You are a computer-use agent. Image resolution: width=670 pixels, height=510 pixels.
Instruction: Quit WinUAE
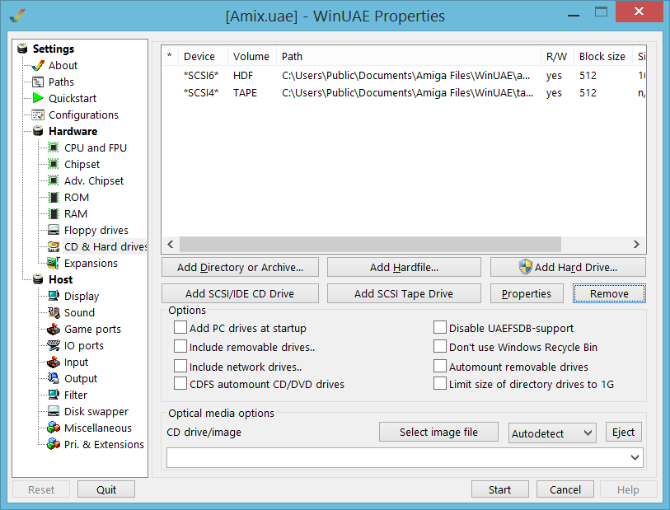(x=106, y=489)
